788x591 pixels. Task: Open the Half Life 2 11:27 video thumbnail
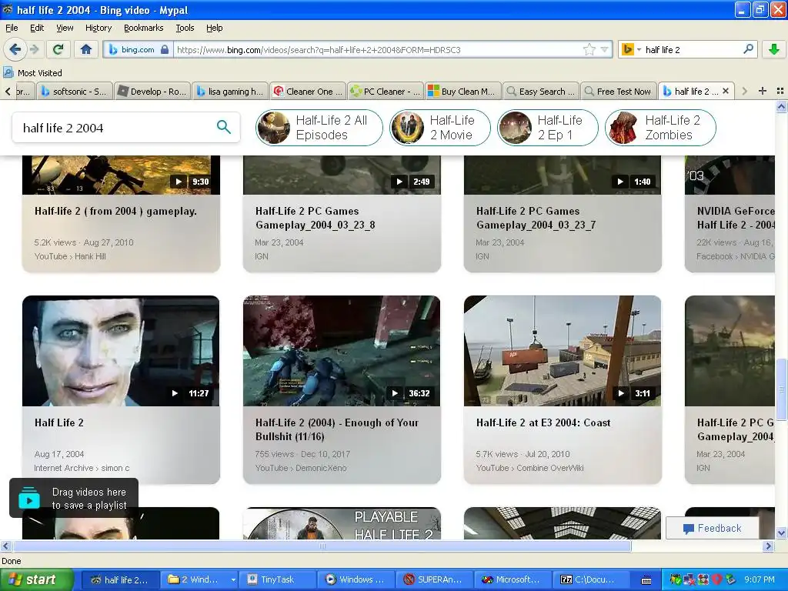(121, 351)
